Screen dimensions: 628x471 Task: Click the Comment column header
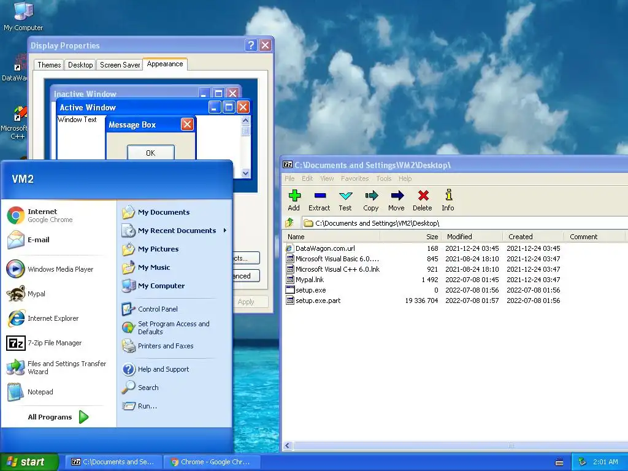click(594, 237)
